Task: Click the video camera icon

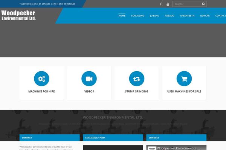Action: pos(89,79)
